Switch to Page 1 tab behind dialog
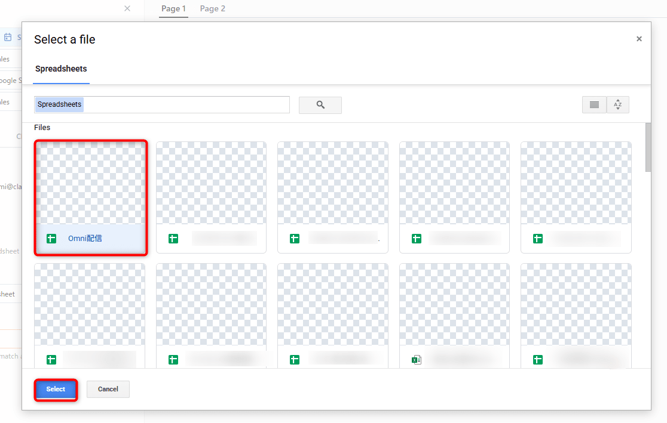Image resolution: width=667 pixels, height=423 pixels. point(173,9)
